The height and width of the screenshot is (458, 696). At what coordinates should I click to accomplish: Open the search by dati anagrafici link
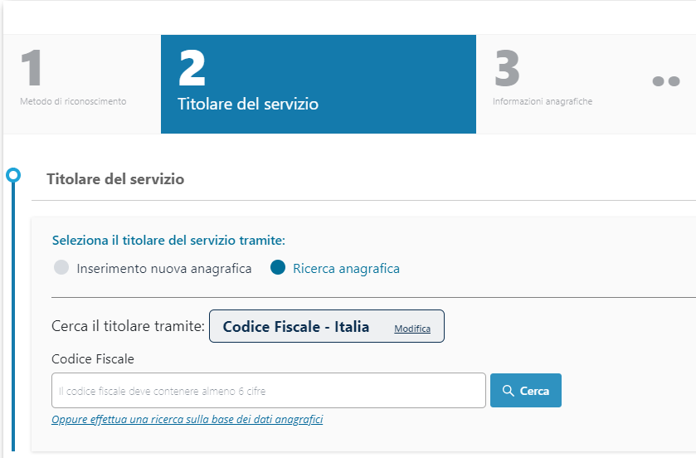(187, 420)
